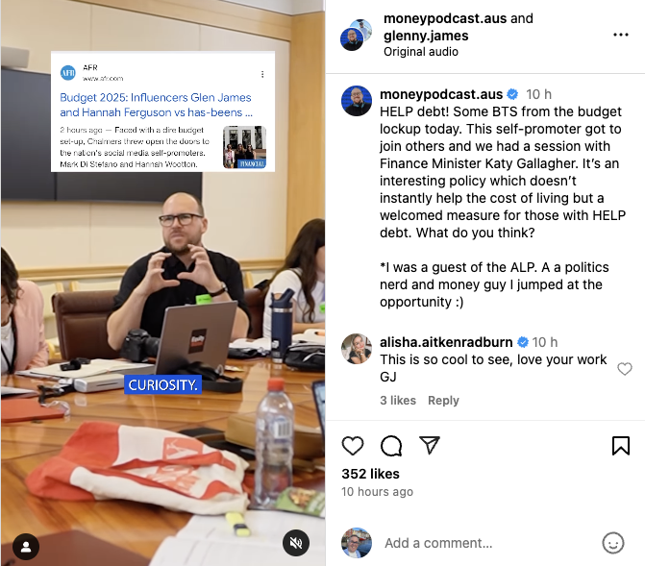645x566 pixels.
Task: Open alisha.aitkenradburn's profile picture
Action: click(357, 349)
